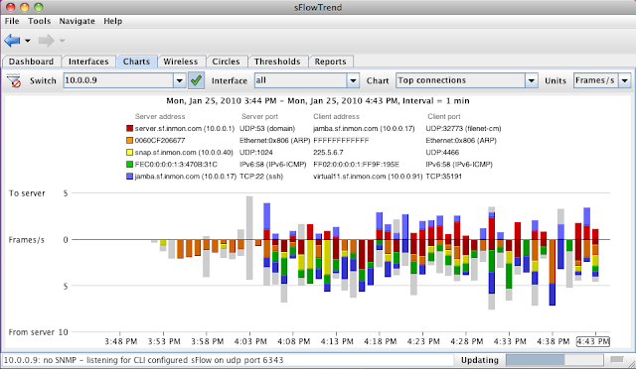The height and width of the screenshot is (369, 636).
Task: Click the 3:48 PM time axis label
Action: (x=120, y=341)
